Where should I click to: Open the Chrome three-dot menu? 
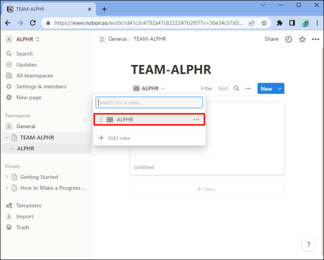tap(317, 23)
